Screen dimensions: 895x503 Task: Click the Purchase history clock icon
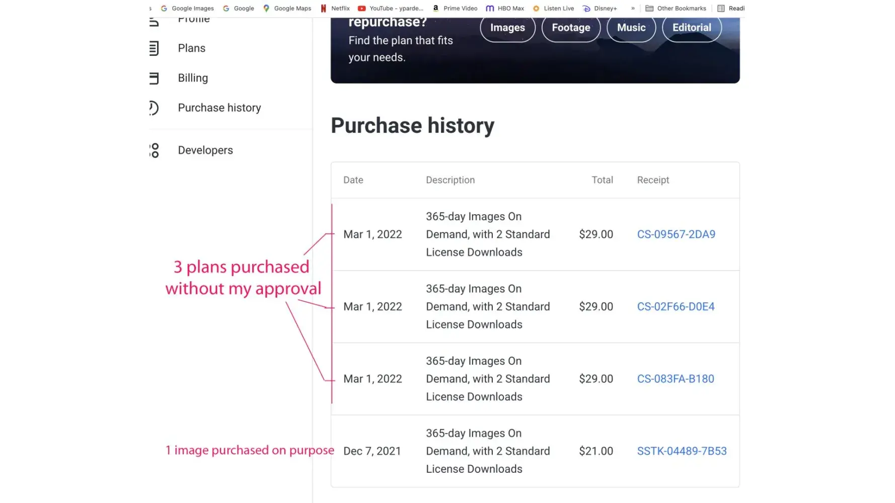click(154, 108)
